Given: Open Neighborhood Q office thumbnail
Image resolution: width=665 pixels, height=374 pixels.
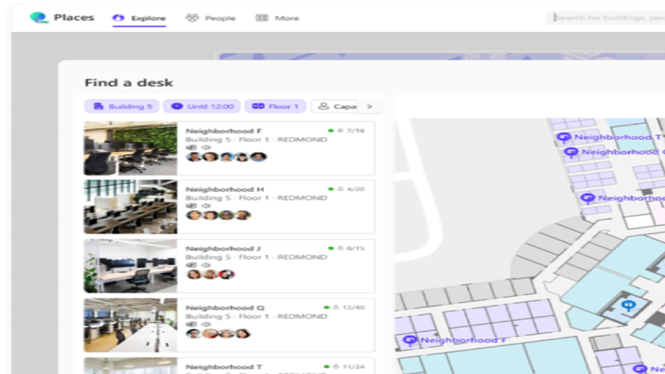Looking at the screenshot, I should (x=130, y=325).
